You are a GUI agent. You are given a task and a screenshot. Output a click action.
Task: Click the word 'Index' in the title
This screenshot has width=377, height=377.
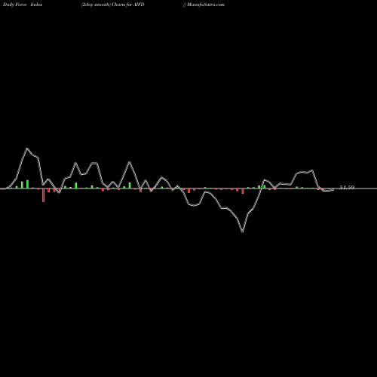point(36,5)
